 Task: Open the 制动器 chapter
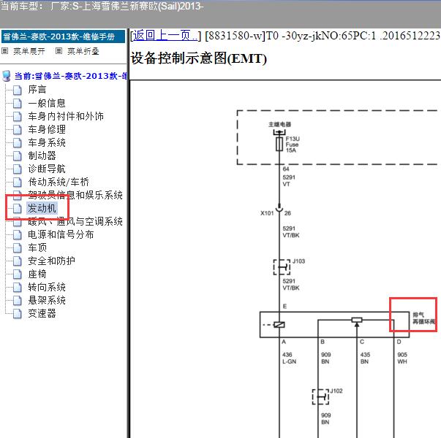pos(42,155)
